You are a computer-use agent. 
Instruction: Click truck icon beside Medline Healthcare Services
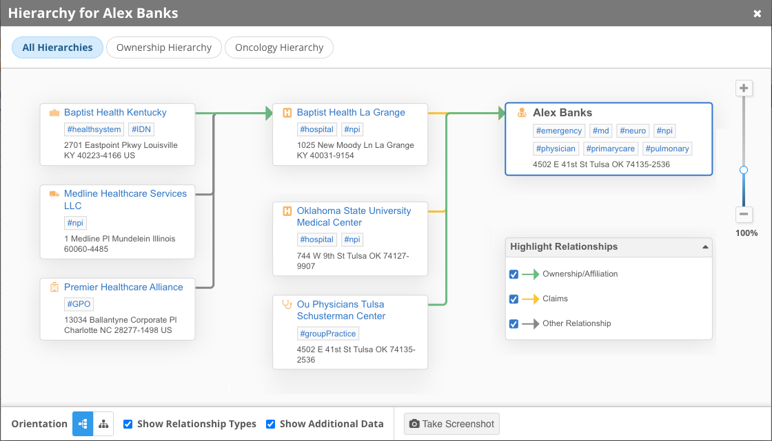(54, 194)
